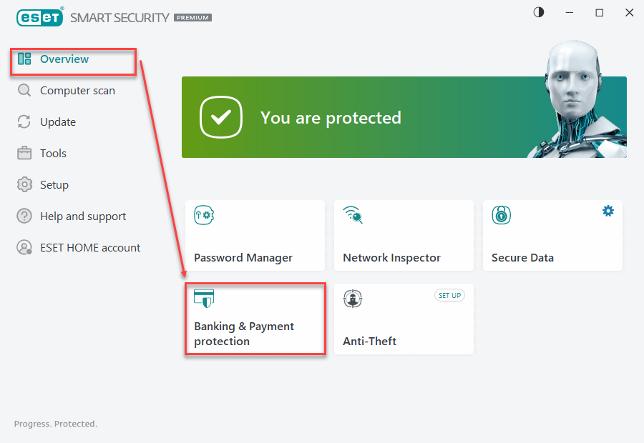644x443 pixels.
Task: Click the Tools briefcase icon
Action: coord(24,153)
